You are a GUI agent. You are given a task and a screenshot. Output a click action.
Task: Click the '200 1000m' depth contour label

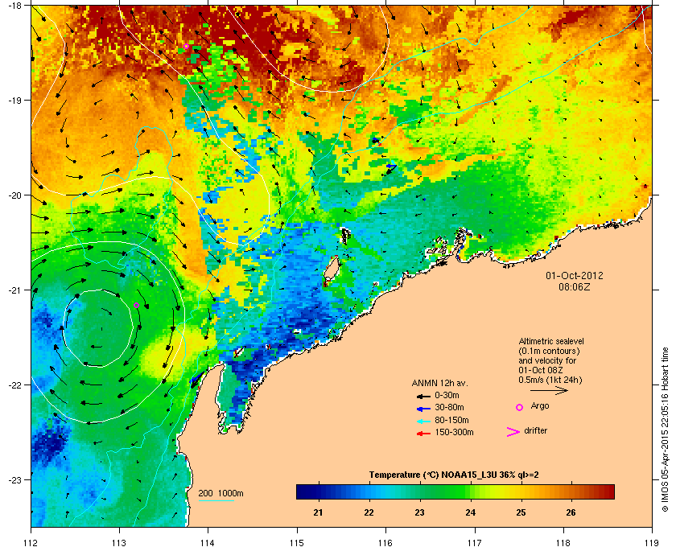click(x=221, y=493)
